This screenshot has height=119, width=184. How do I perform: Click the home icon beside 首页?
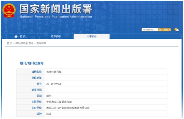pyautogui.click(x=16, y=36)
